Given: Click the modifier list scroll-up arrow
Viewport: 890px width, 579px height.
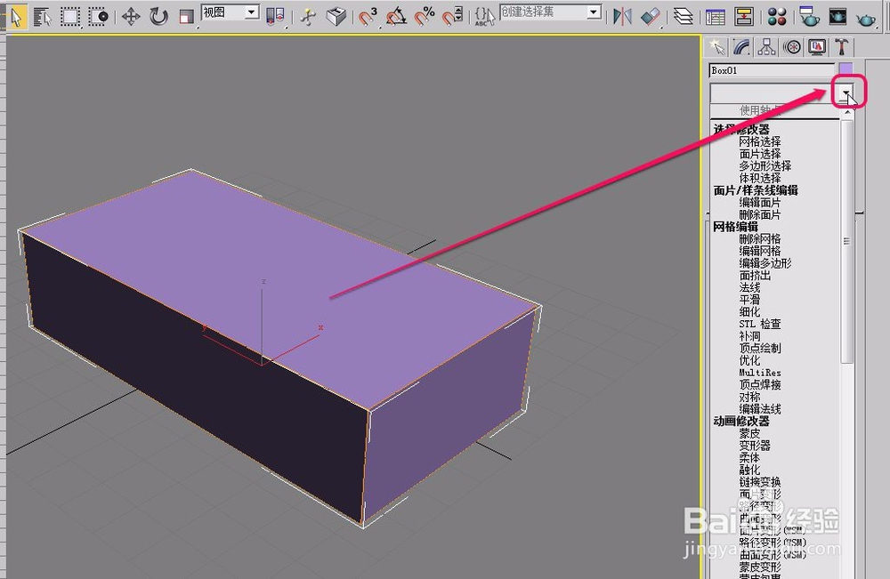Looking at the screenshot, I should [847, 113].
